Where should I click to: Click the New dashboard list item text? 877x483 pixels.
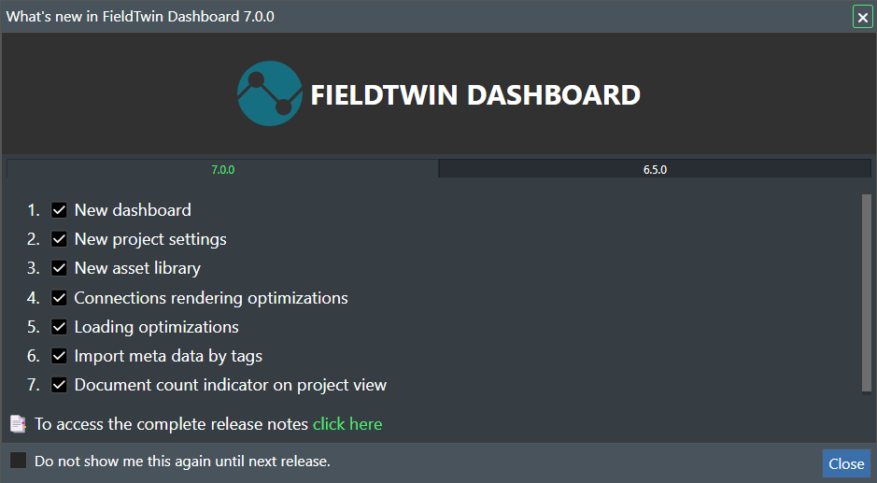click(134, 210)
